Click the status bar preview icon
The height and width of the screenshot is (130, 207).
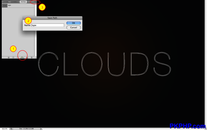[11, 129]
